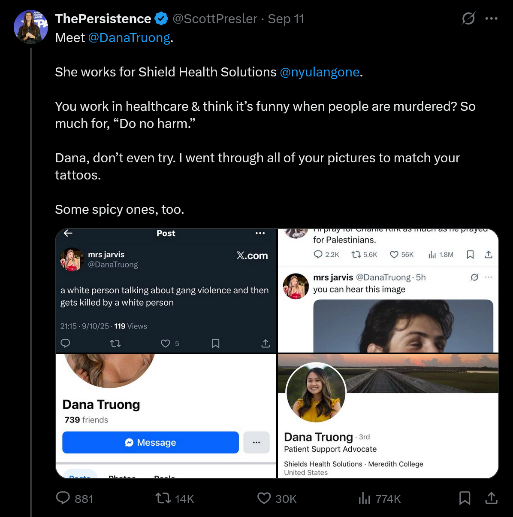This screenshot has height=517, width=513.
Task: Repost the tweet with 14K reposts
Action: pyautogui.click(x=163, y=498)
